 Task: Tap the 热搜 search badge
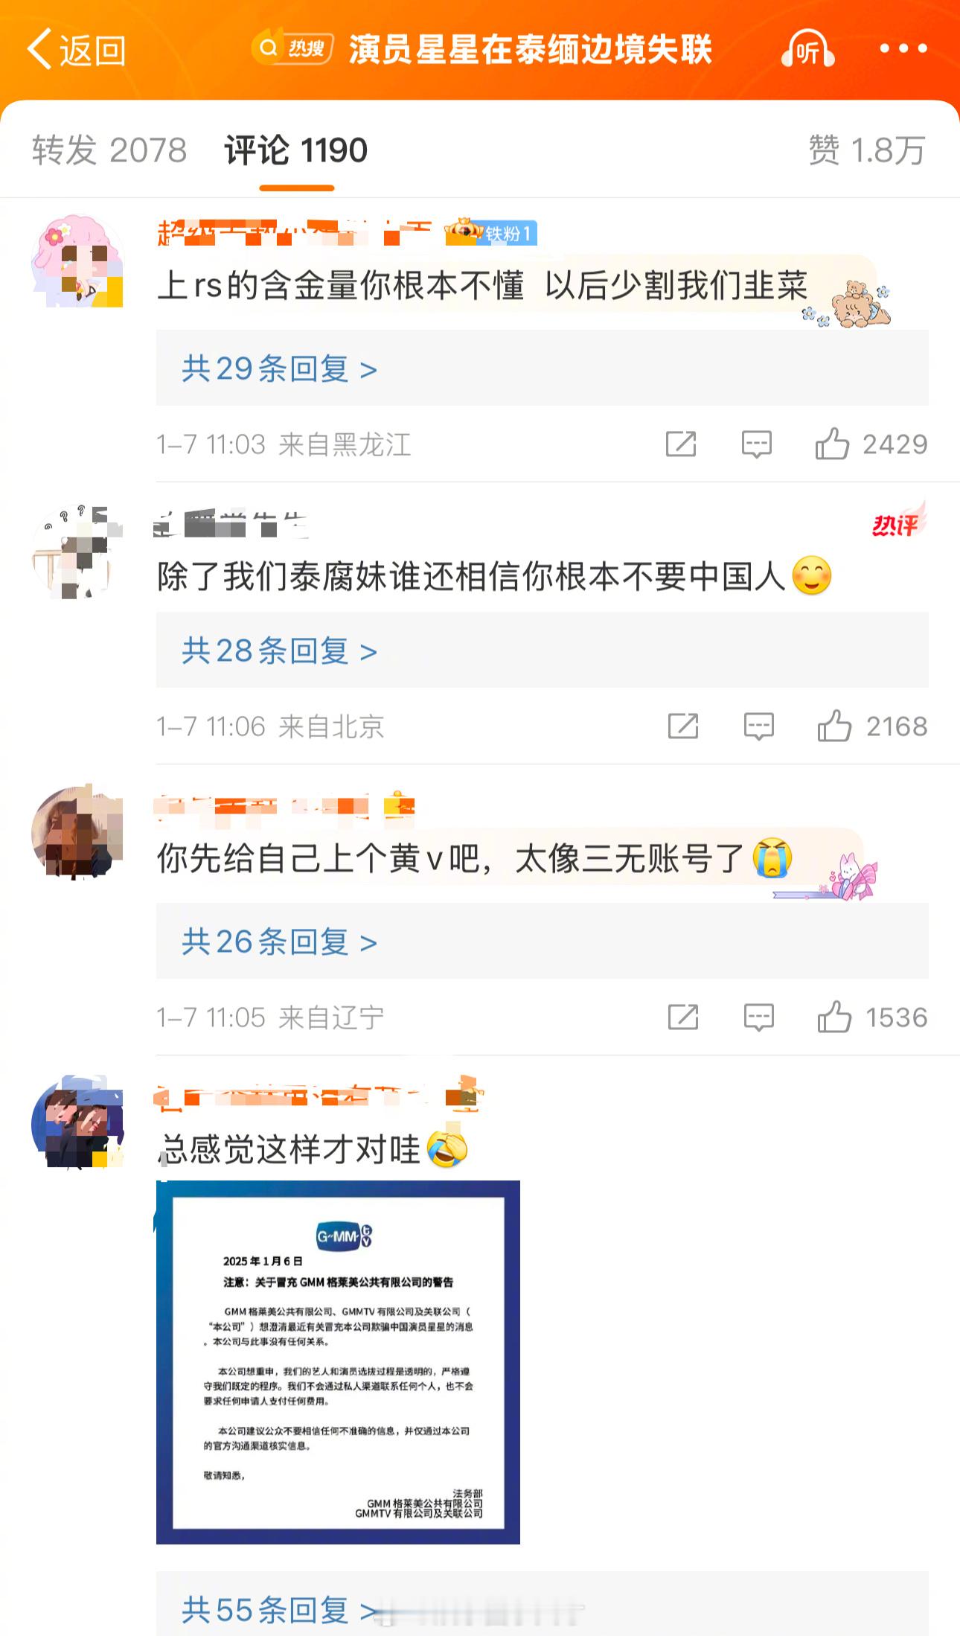coord(292,48)
